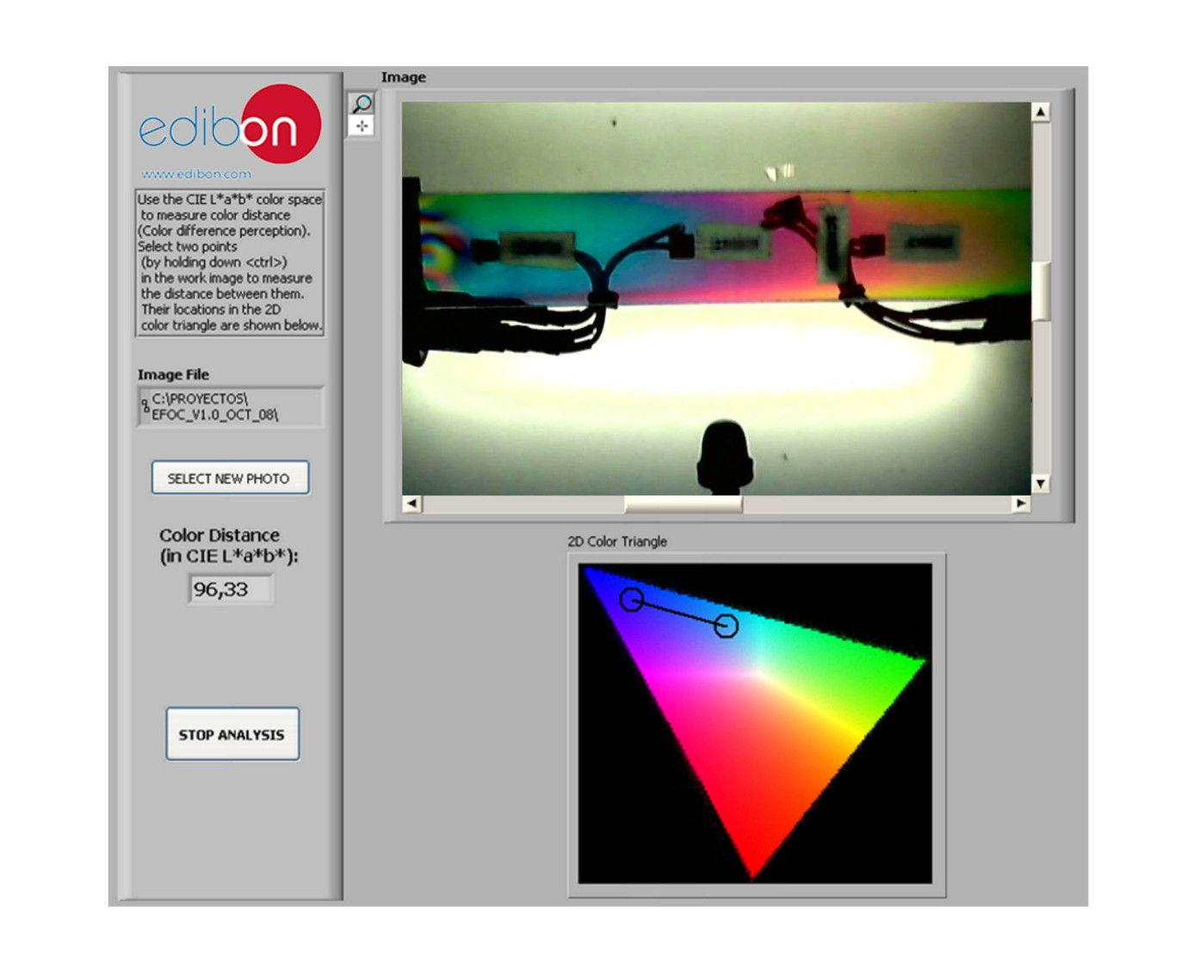
Task: Click the vertical scrollbar thumb of the image
Action: (1041, 290)
